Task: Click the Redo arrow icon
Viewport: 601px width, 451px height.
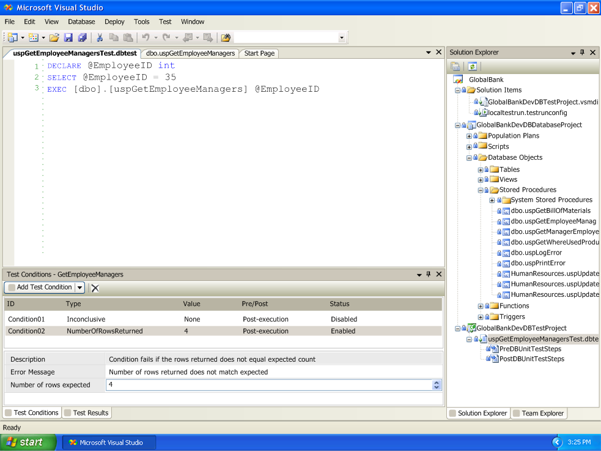Action: tap(166, 37)
